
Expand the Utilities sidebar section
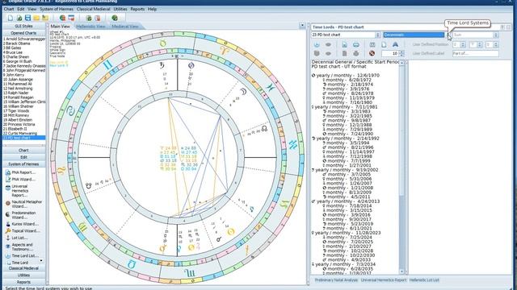pos(23,275)
